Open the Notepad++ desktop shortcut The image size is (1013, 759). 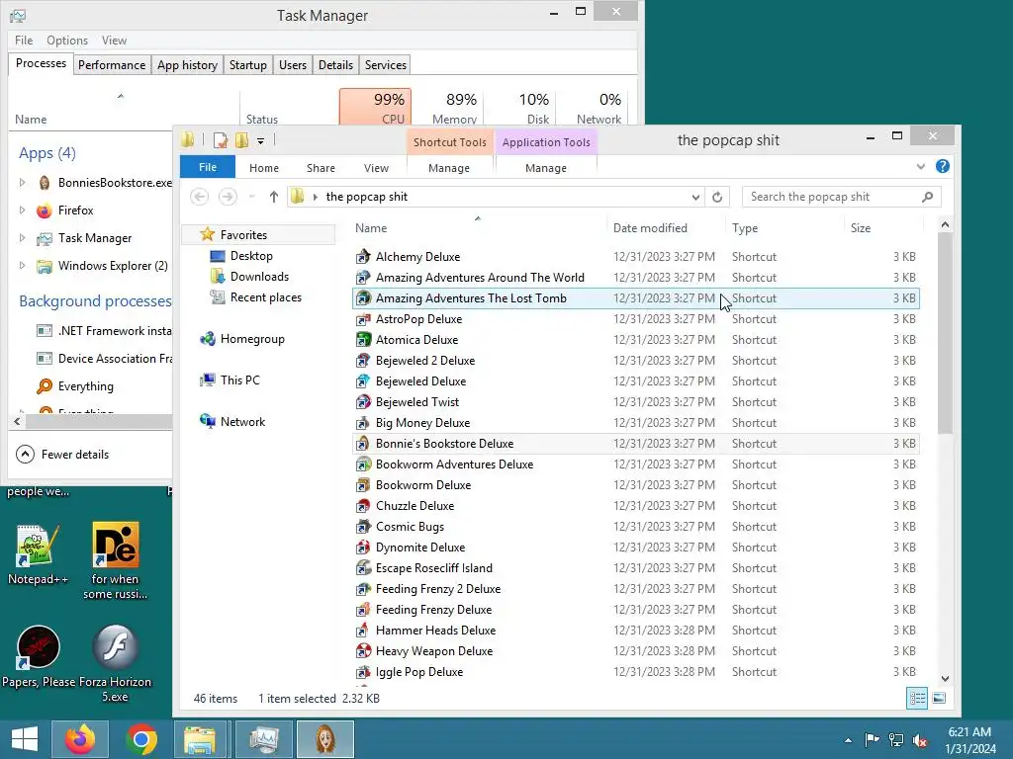tap(37, 555)
